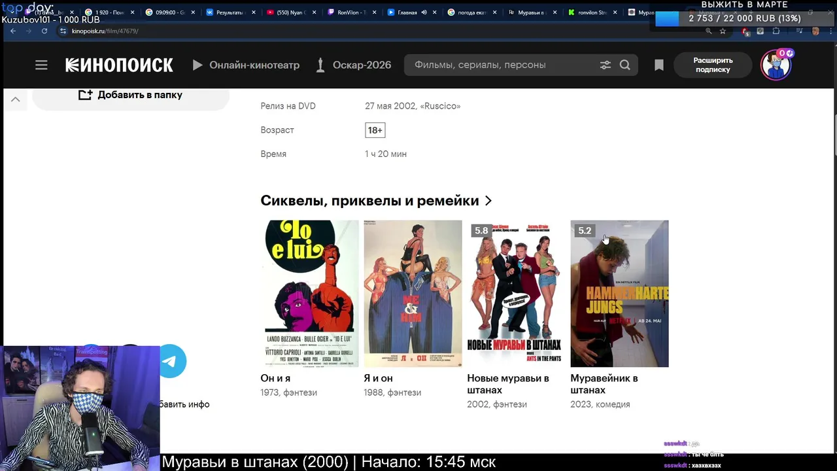Mute audio on the Главная tab
This screenshot has height=471, width=837.
[x=424, y=12]
